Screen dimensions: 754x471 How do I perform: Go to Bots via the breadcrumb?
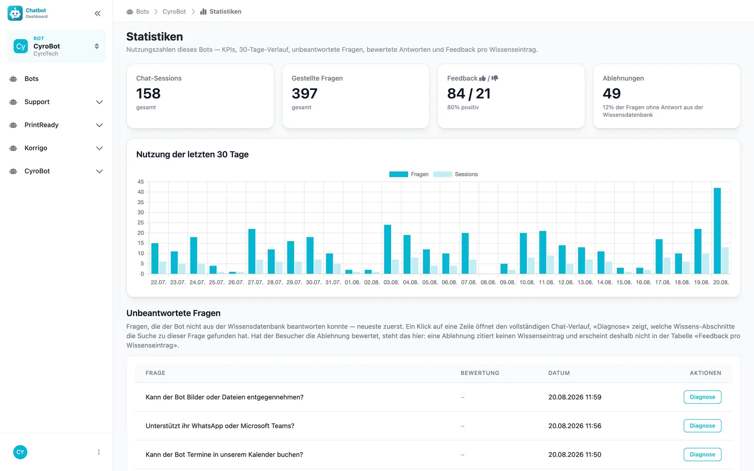point(142,11)
